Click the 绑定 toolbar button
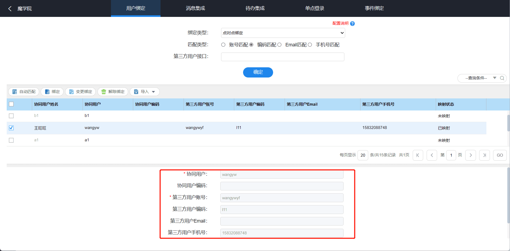 pos(52,92)
